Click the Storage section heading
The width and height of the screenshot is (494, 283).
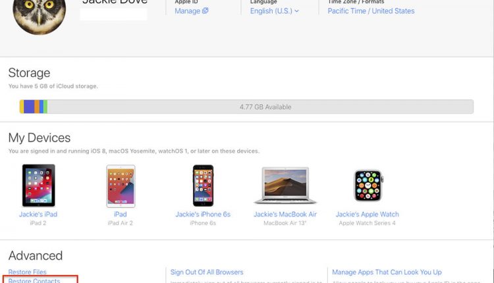(29, 72)
